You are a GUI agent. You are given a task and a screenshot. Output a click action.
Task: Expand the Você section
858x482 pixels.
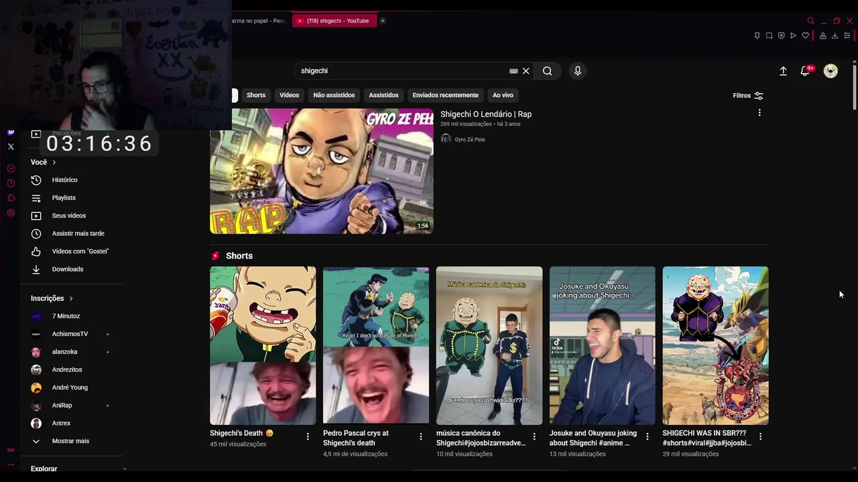click(x=44, y=162)
